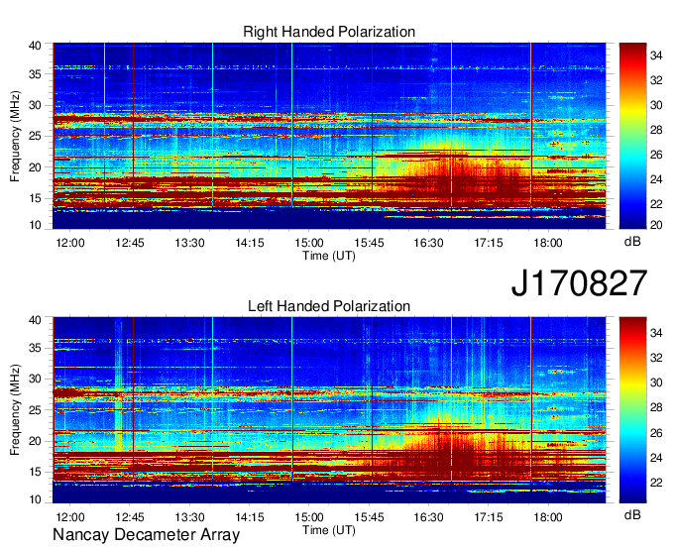This screenshot has width=674, height=547.
Task: Click the 13:30 tick on bottom plot
Action: tap(189, 517)
